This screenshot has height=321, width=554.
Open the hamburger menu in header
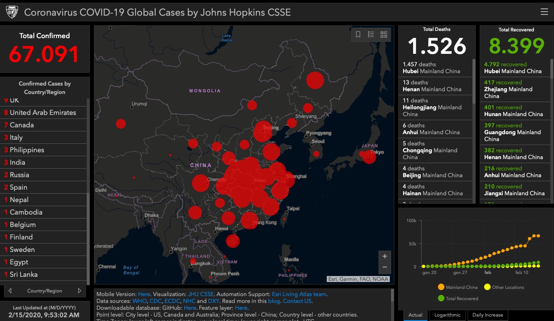pyautogui.click(x=544, y=12)
